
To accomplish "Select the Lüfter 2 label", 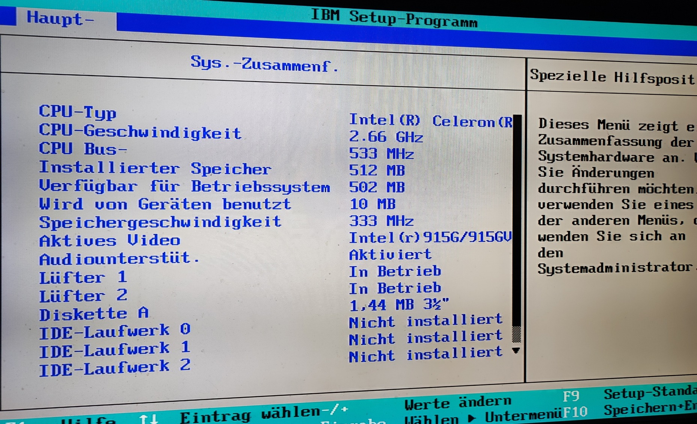I will click(83, 296).
